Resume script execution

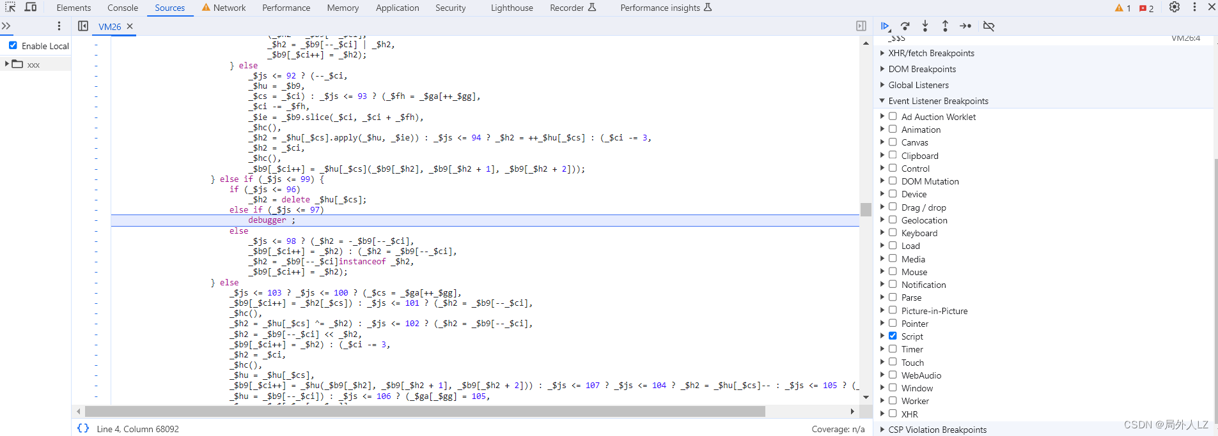(886, 26)
